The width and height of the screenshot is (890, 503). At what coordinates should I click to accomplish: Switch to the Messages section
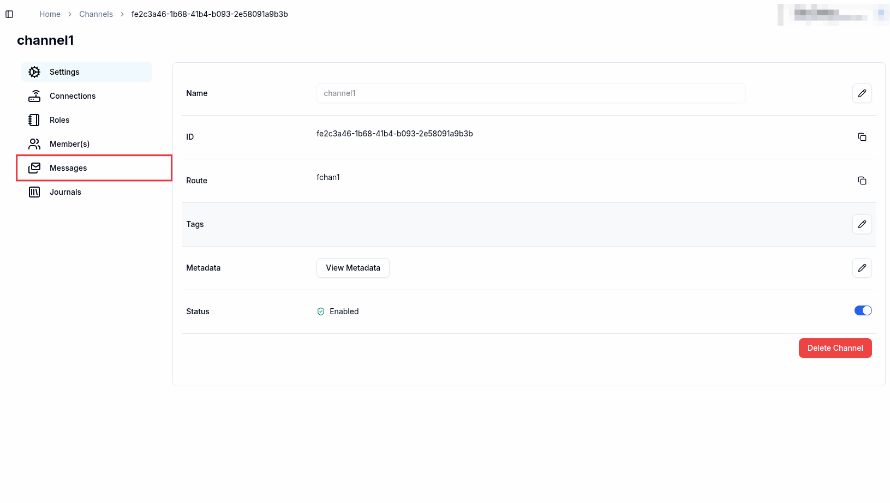(x=68, y=168)
